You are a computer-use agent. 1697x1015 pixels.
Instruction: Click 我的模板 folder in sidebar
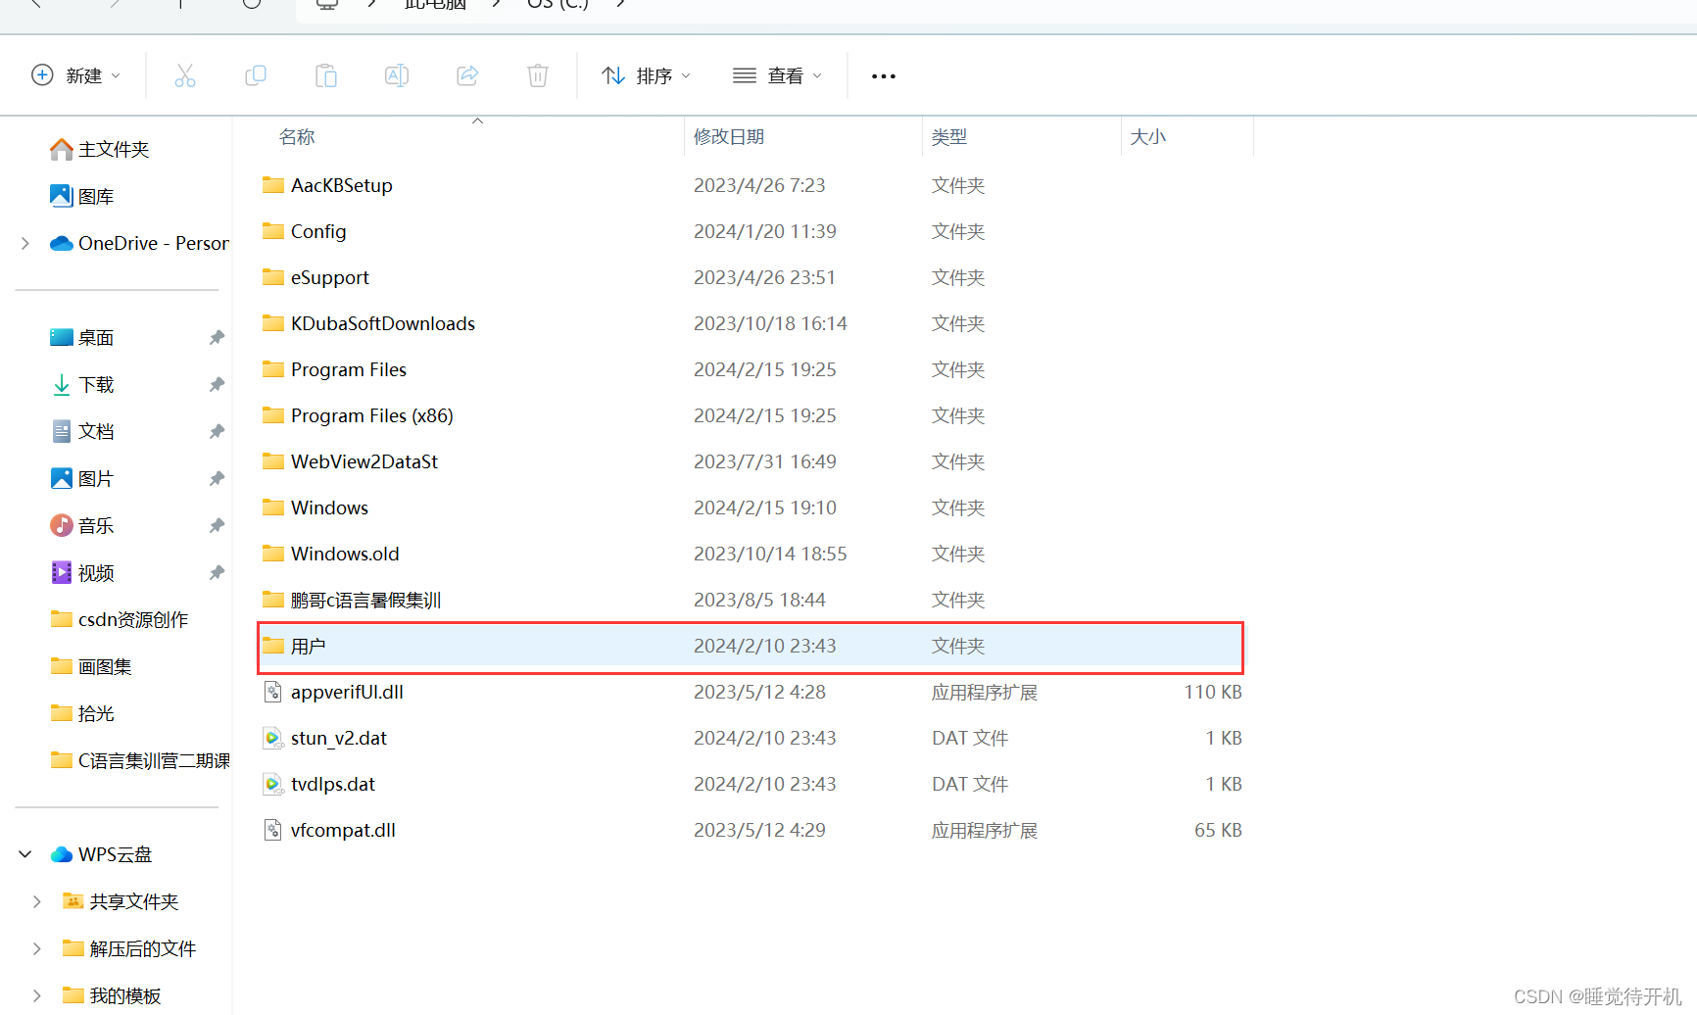(112, 995)
